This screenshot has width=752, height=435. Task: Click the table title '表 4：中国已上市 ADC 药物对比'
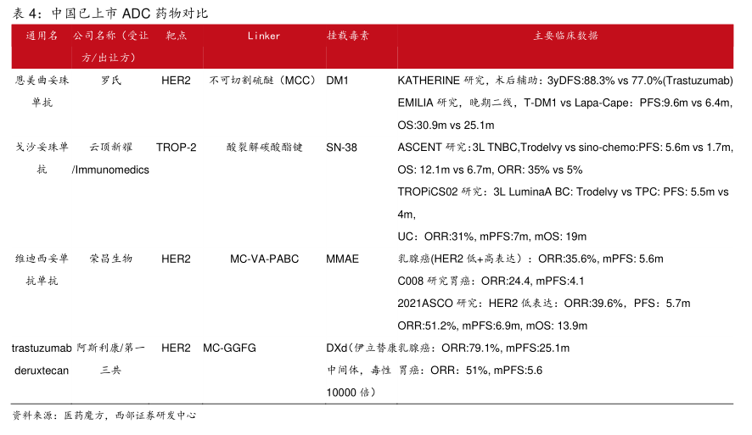coord(111,14)
